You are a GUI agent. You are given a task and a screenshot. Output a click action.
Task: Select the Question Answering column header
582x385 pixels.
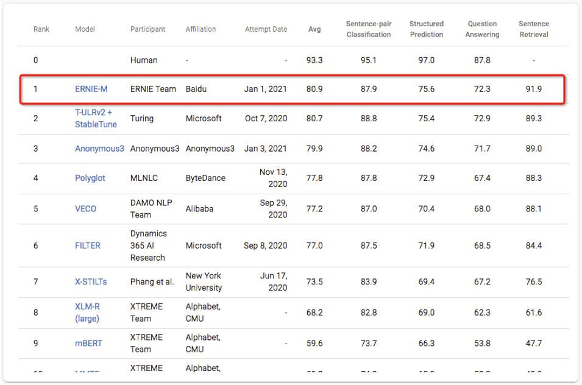point(482,29)
